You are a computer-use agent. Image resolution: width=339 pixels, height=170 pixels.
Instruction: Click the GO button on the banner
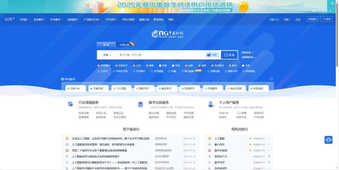(x=244, y=7)
